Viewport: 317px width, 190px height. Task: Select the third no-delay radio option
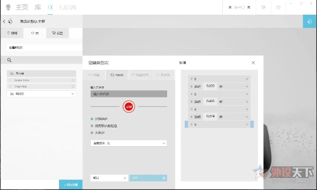tap(92, 133)
